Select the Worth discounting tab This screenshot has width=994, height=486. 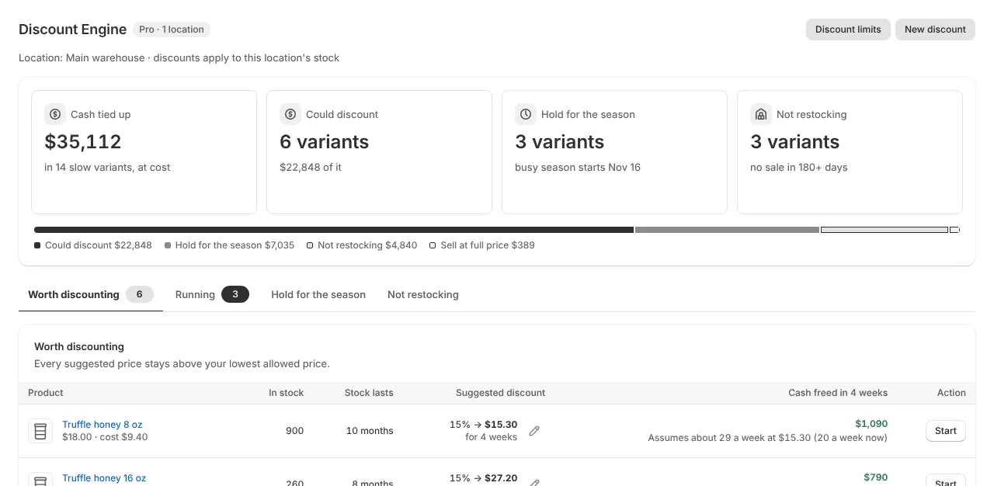click(x=91, y=294)
